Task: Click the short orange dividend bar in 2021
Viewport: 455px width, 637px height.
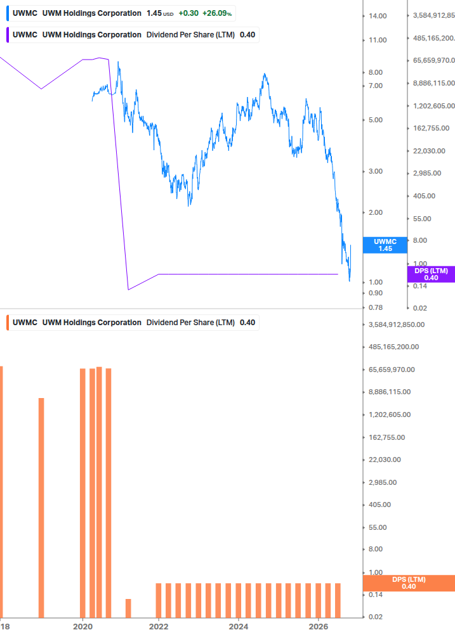Action: click(x=128, y=608)
